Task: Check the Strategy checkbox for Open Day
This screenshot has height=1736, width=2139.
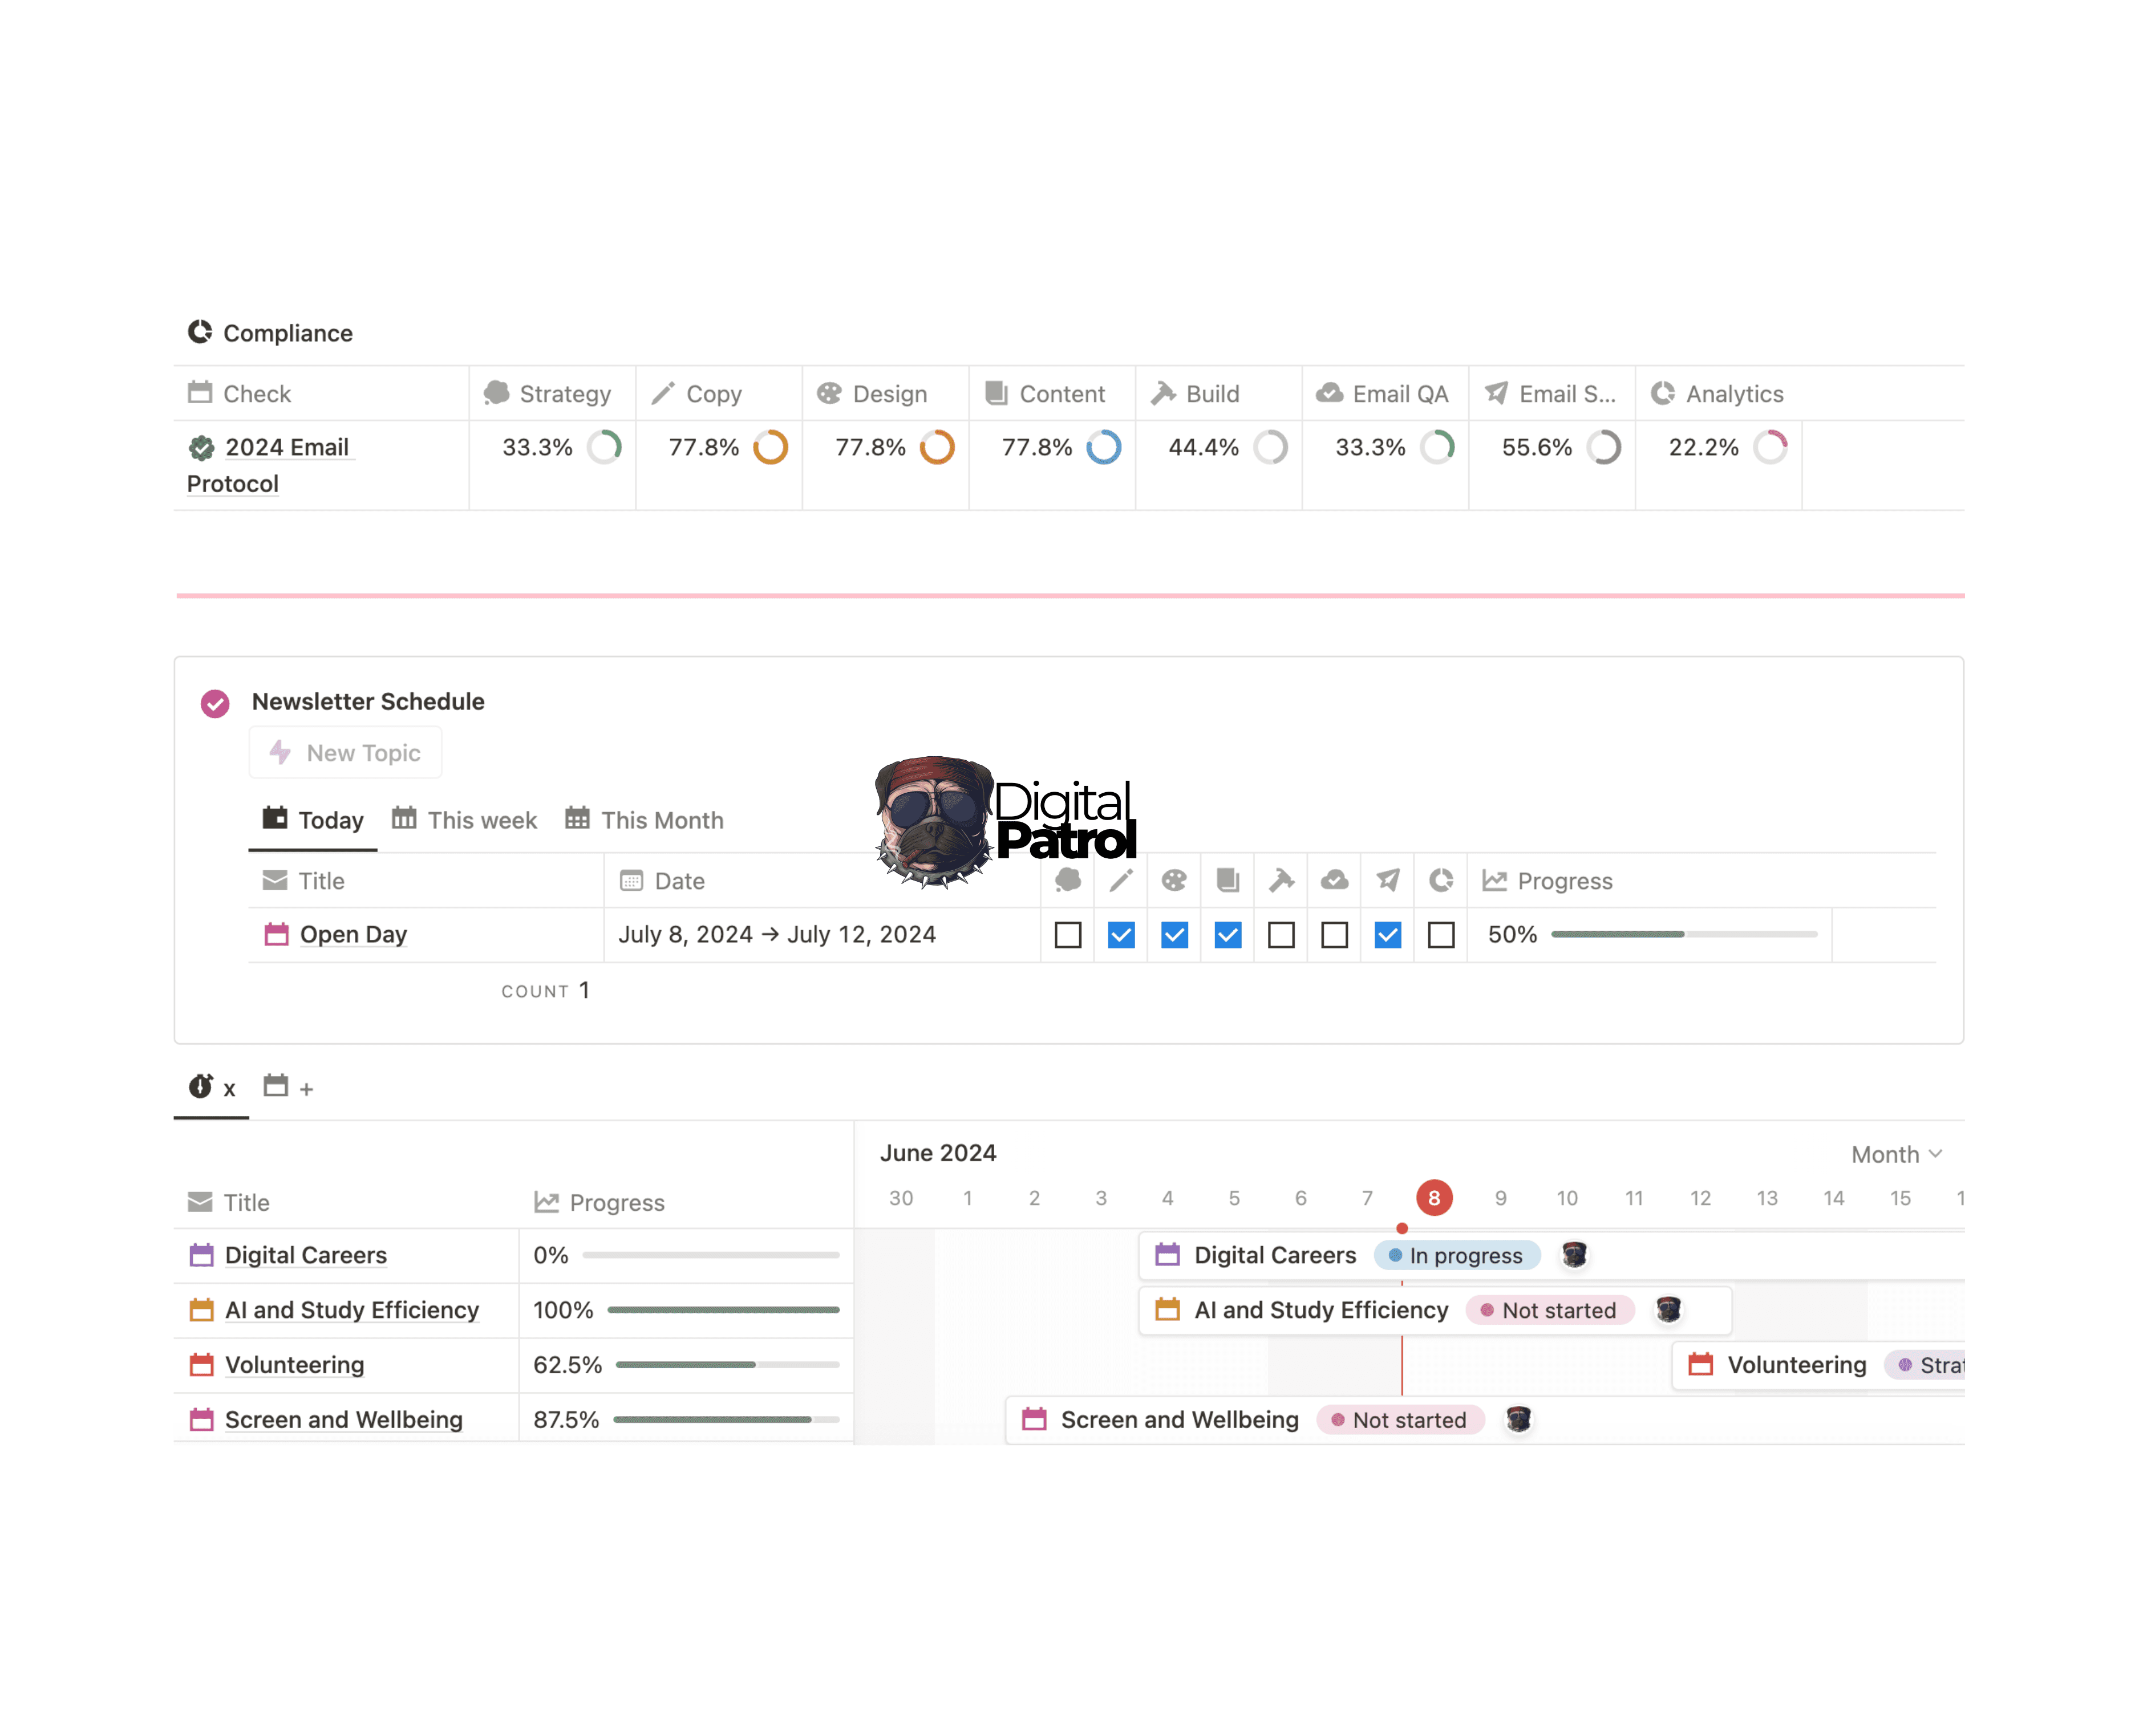Action: pyautogui.click(x=1068, y=935)
